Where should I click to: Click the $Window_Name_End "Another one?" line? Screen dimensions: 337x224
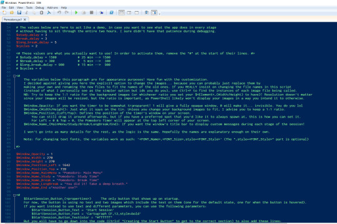click(47, 187)
